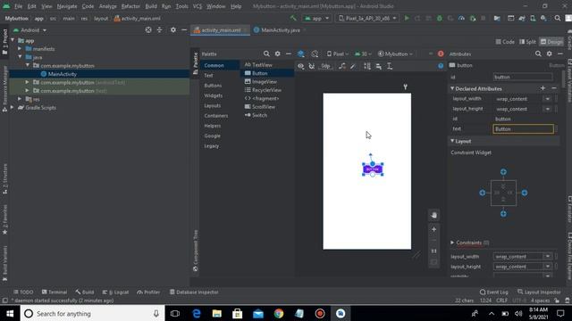Open the VCS menu
Viewport: 572px width, 321px height.
pyautogui.click(x=198, y=6)
